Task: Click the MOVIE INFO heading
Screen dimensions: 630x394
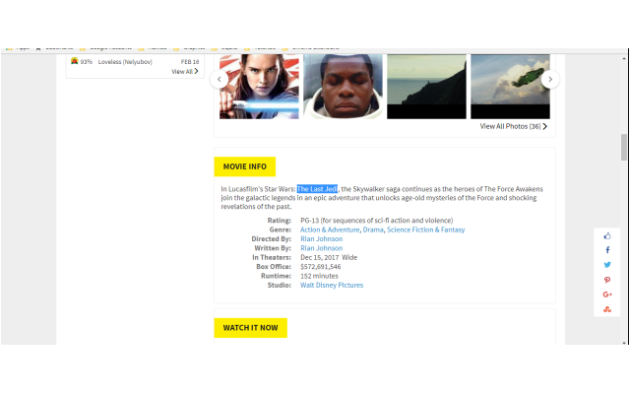Action: click(x=245, y=166)
